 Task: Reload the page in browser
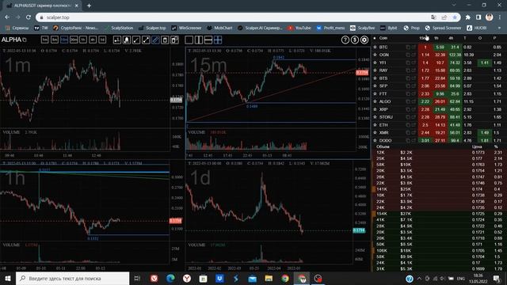click(x=29, y=17)
